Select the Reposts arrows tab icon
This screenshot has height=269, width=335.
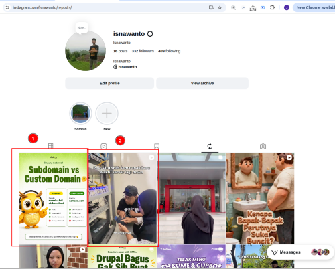(x=210, y=146)
